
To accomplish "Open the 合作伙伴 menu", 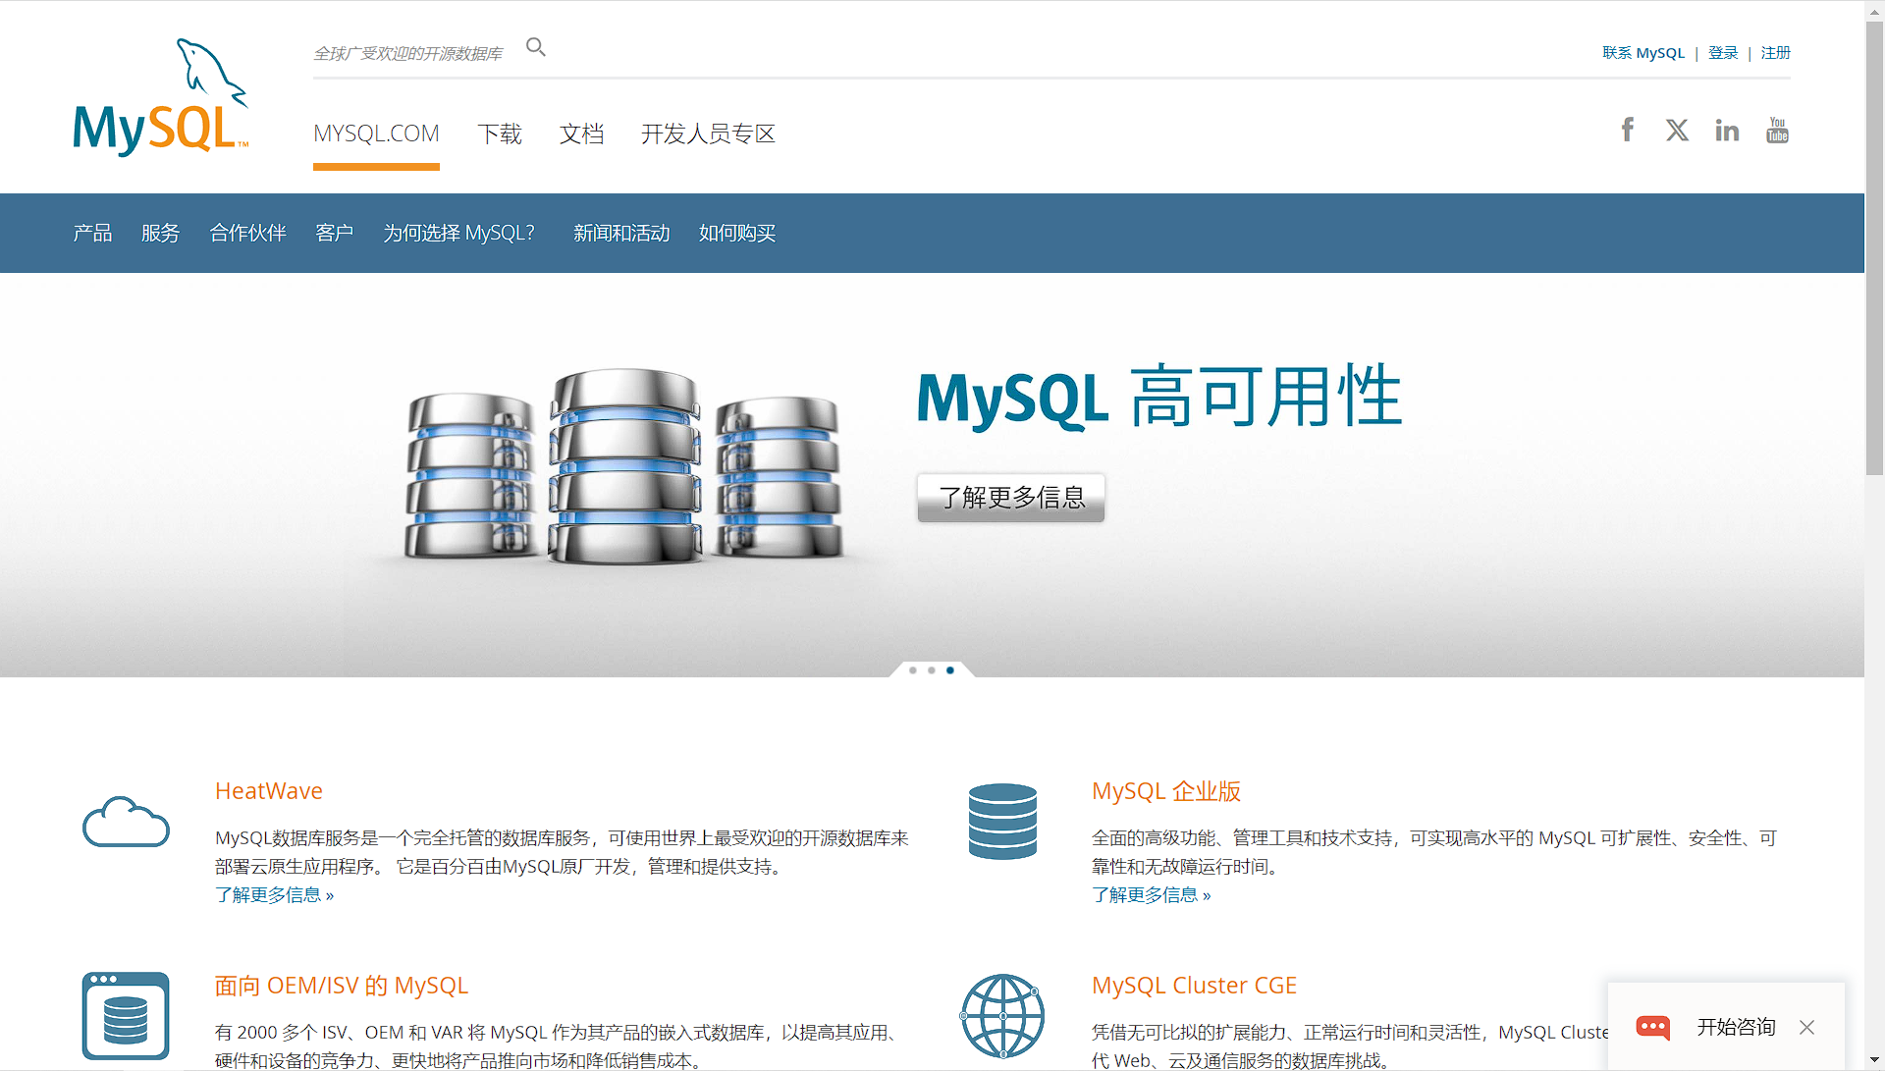I will [247, 233].
